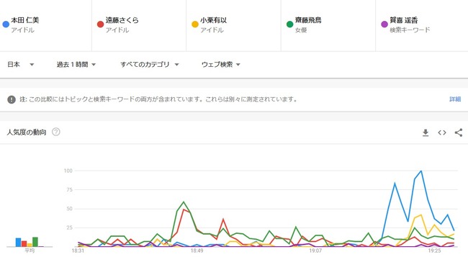The height and width of the screenshot is (280, 468).
Task: Click the blue average bar in chart
Action: [18, 243]
